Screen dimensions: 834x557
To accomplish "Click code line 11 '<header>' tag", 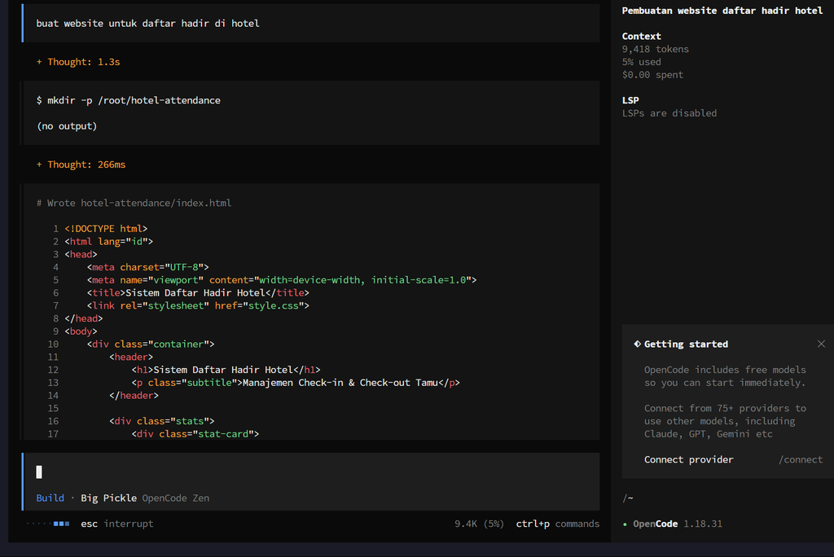I will [x=131, y=357].
